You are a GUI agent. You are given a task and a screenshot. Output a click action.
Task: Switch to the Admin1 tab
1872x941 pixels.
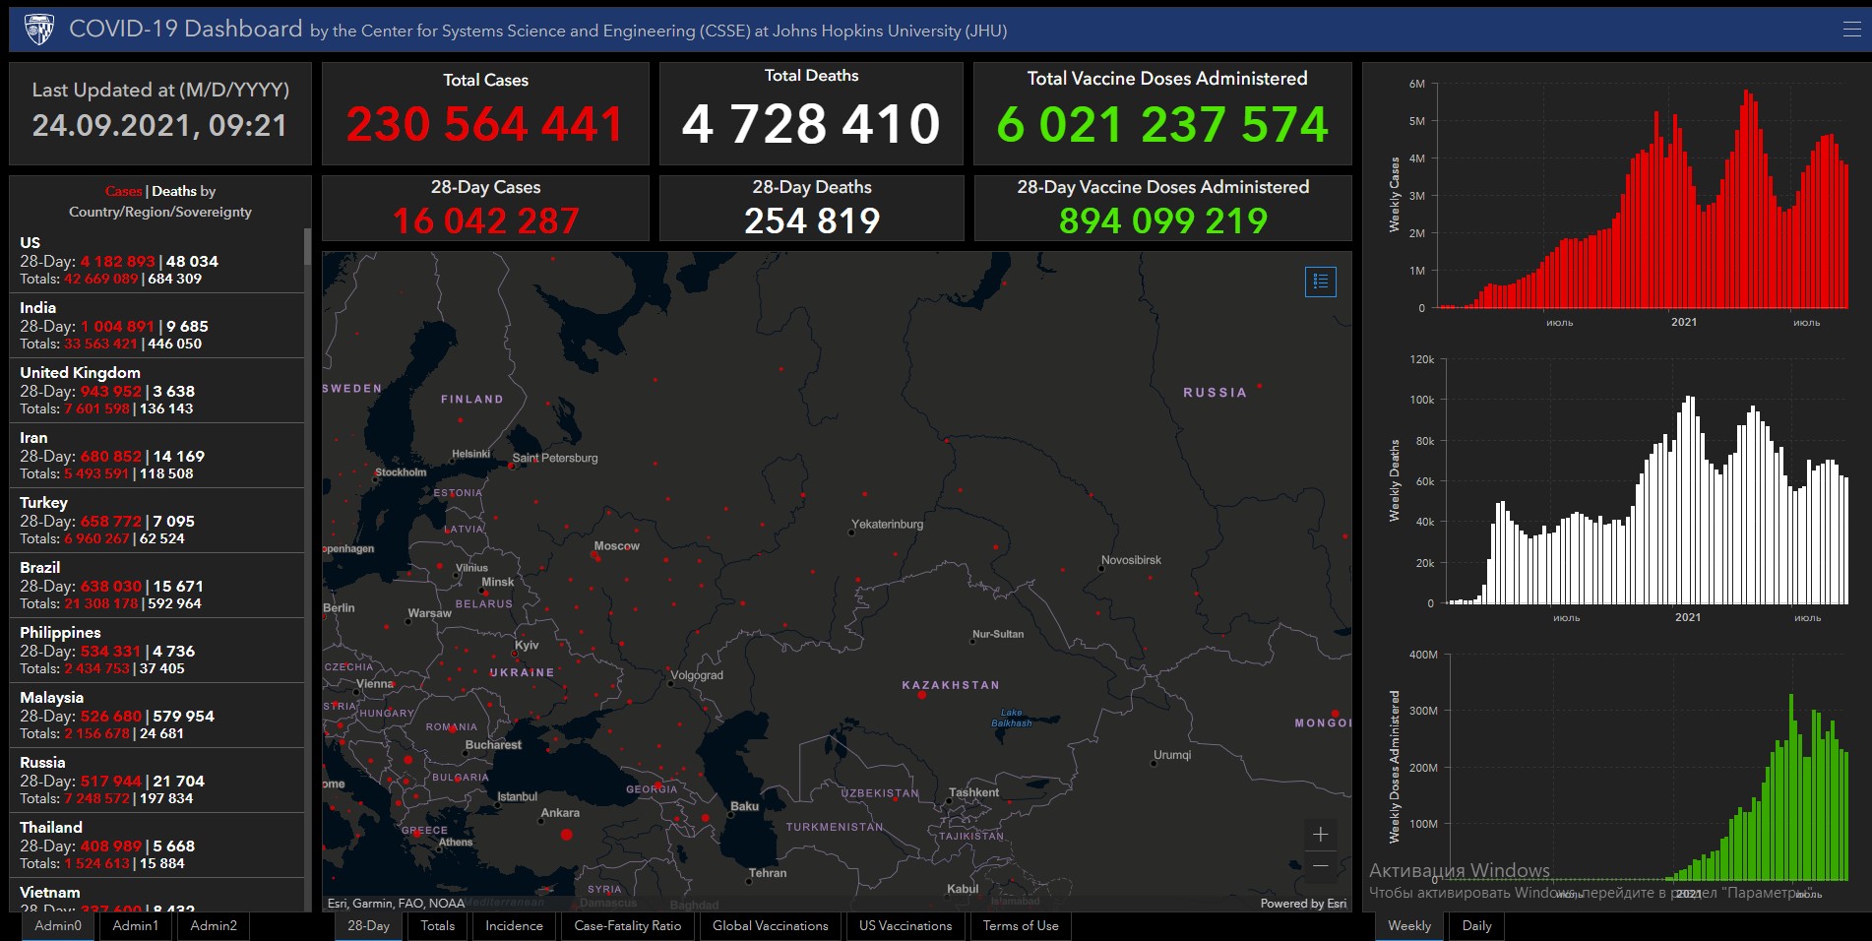(x=135, y=926)
